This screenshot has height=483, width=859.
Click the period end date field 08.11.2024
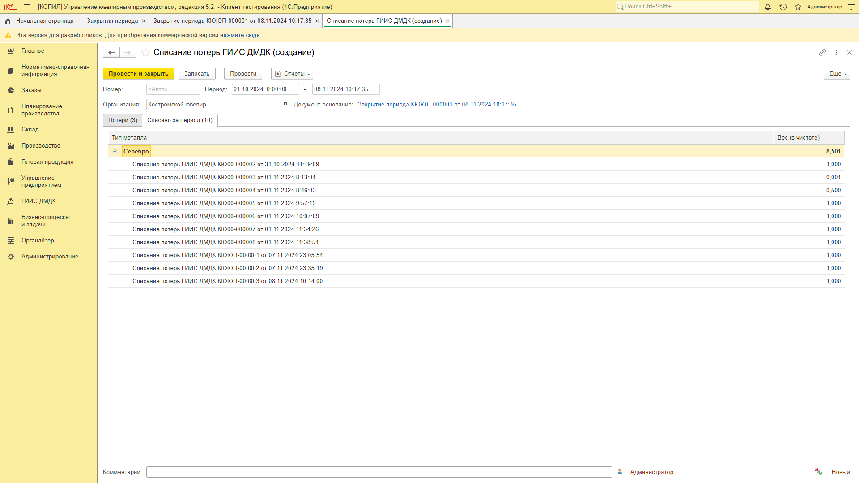(x=346, y=89)
